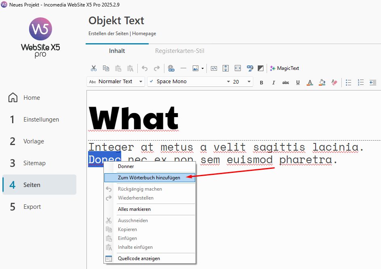Insert a numbered list
Image resolution: width=381 pixels, height=269 pixels.
pos(361,82)
